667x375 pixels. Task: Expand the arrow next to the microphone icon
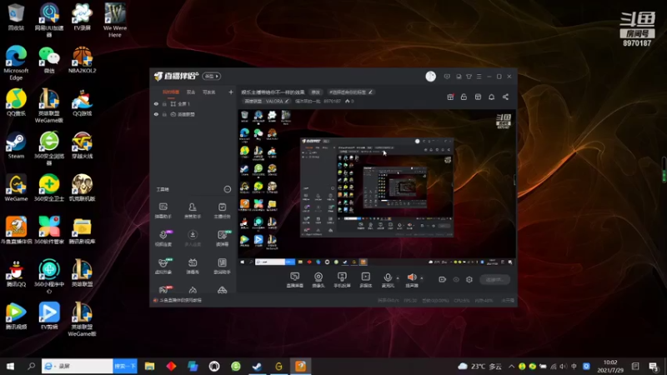[x=398, y=278]
